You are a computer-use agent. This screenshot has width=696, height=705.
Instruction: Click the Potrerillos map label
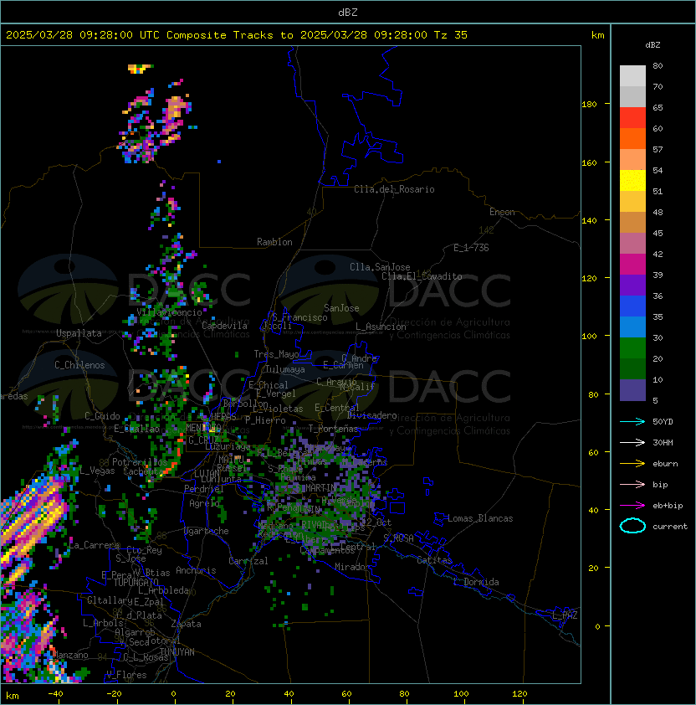tap(140, 462)
